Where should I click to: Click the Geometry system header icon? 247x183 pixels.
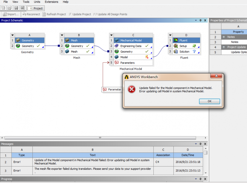(x=18, y=40)
